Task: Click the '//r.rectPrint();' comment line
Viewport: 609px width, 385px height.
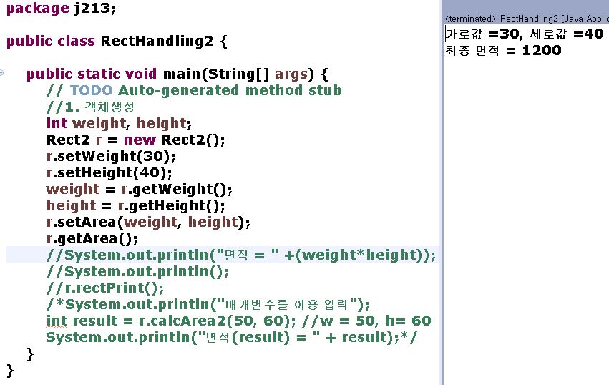Action: [105, 288]
